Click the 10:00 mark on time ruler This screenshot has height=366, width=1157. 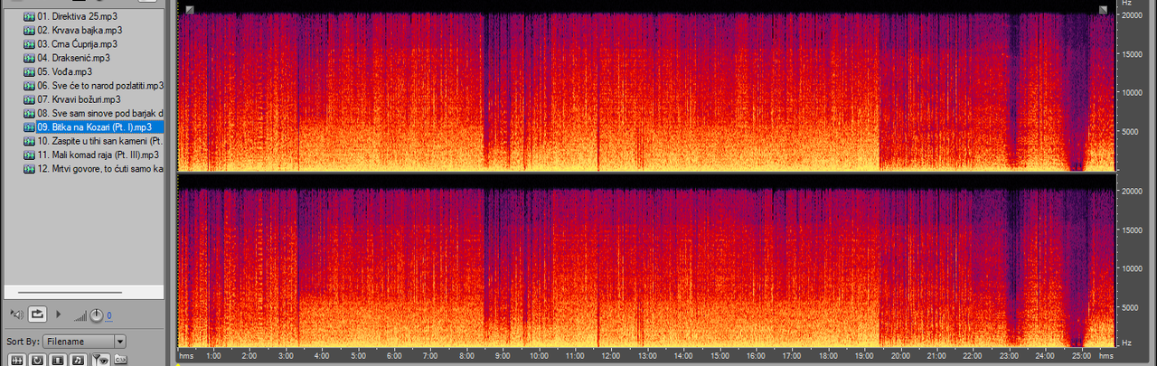pos(539,356)
